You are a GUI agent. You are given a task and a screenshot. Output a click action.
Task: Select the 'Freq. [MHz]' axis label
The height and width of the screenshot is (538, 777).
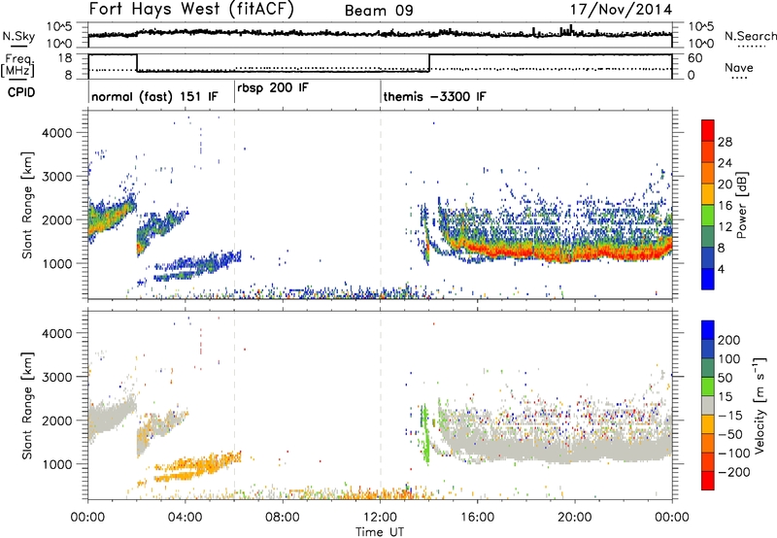pyautogui.click(x=17, y=66)
